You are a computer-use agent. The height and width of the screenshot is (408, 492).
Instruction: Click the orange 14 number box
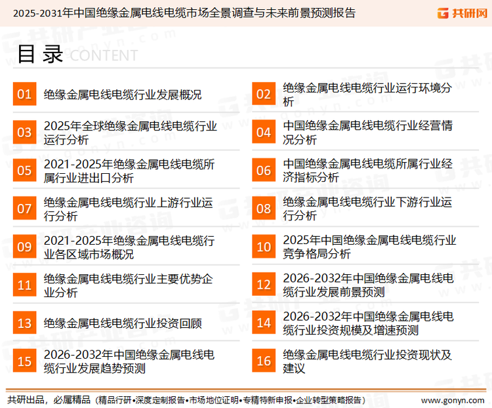pos(264,323)
